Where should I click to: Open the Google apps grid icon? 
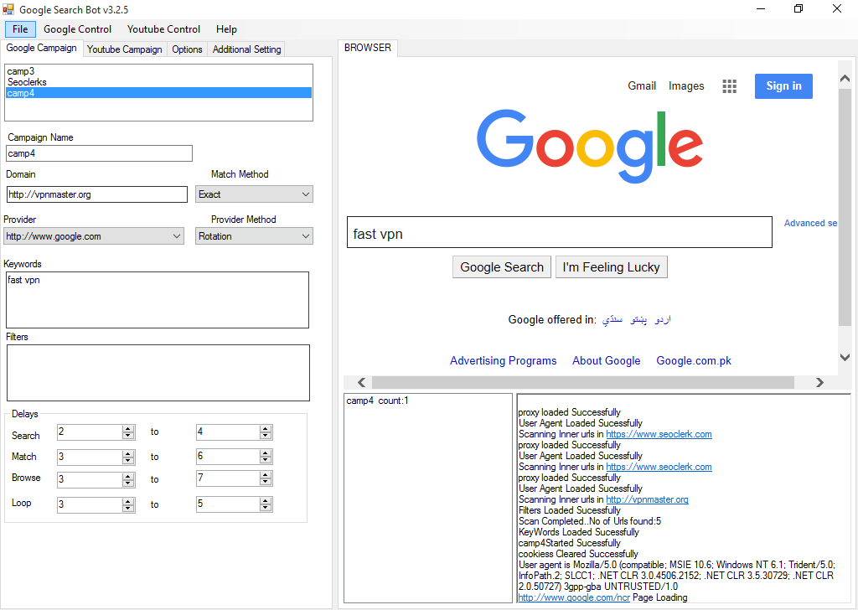click(x=729, y=86)
